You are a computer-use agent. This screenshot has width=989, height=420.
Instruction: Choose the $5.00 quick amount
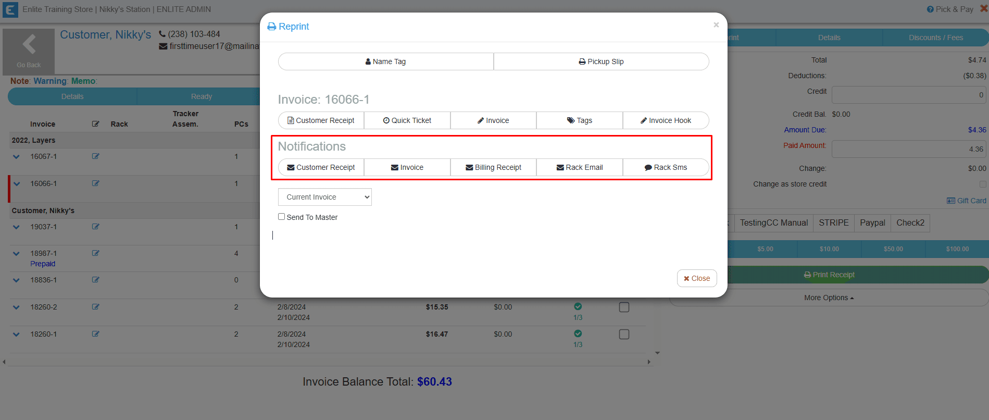coord(765,249)
